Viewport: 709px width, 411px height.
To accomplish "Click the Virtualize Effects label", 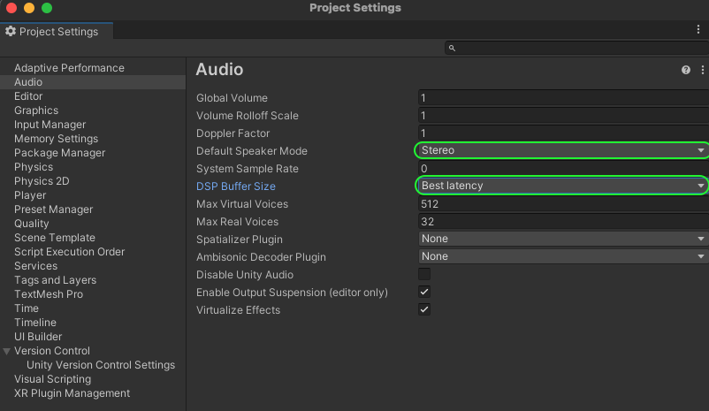I will pyautogui.click(x=239, y=309).
